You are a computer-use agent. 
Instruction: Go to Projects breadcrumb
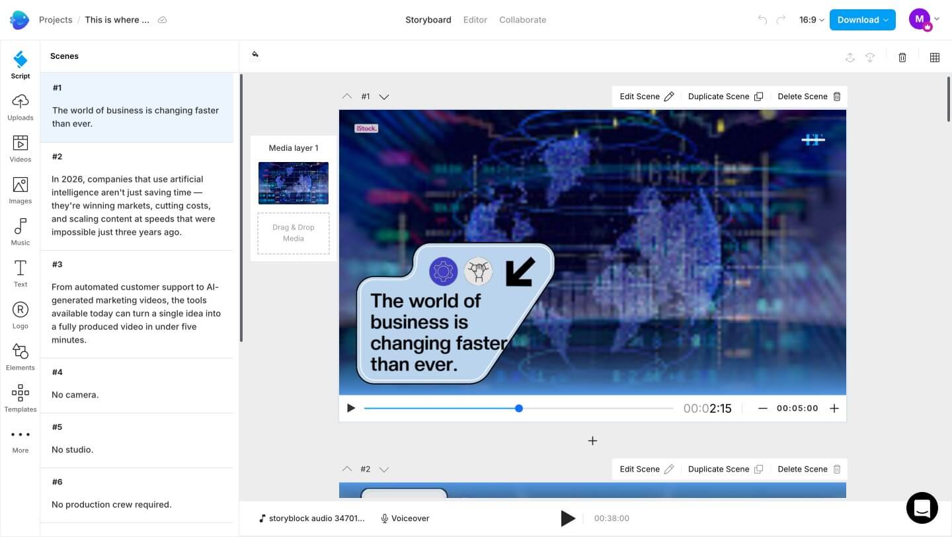pyautogui.click(x=56, y=20)
